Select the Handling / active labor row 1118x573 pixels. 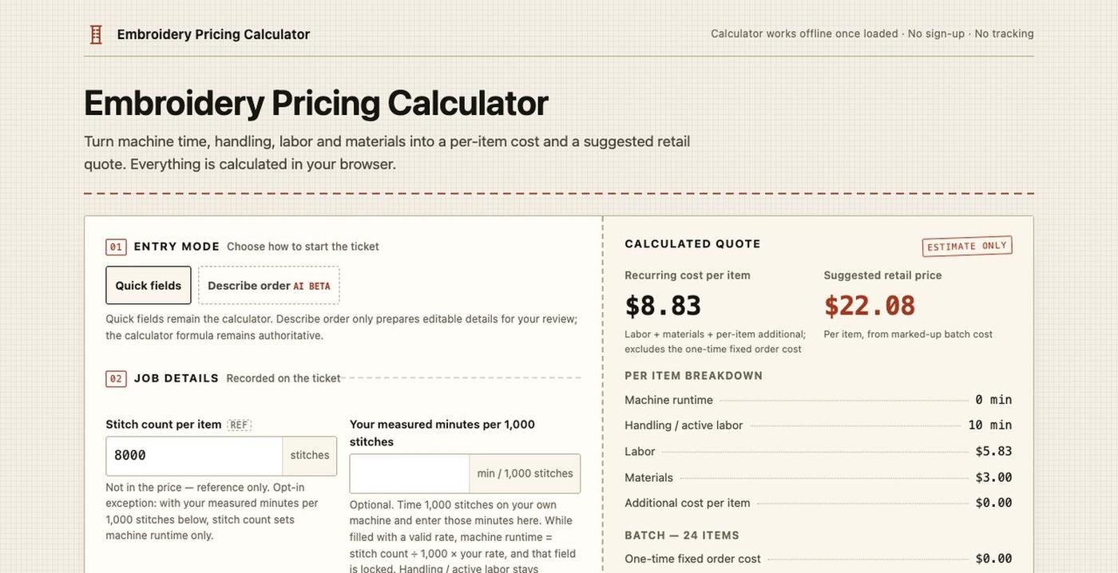tap(819, 425)
